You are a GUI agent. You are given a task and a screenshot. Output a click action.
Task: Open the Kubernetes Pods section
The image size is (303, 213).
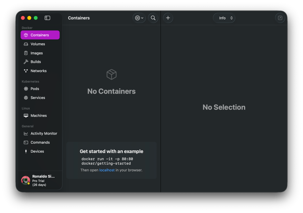pyautogui.click(x=40, y=89)
